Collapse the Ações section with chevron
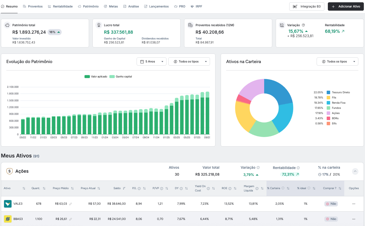The height and width of the screenshot is (226, 365). click(355, 171)
